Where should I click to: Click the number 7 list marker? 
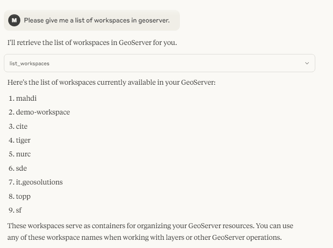[12, 182]
